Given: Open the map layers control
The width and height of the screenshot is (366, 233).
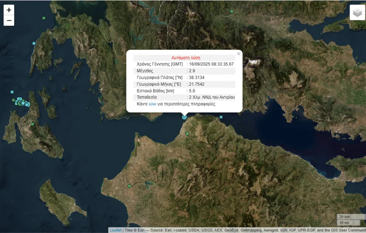Looking at the screenshot, I should coord(357,13).
